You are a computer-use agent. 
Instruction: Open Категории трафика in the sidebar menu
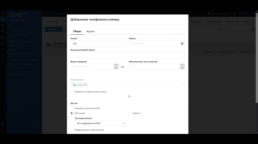point(19,35)
